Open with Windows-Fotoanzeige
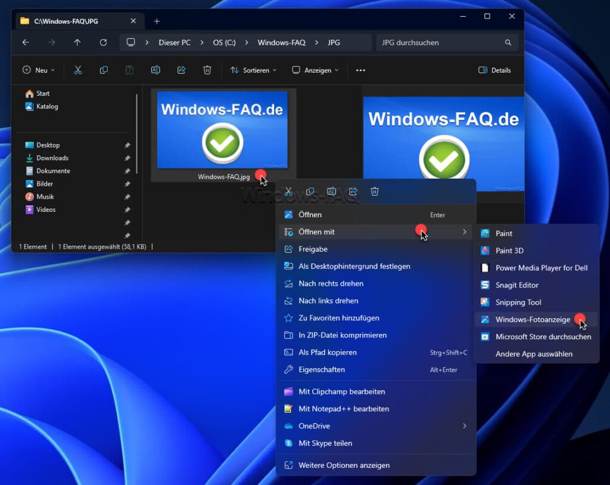 pos(537,320)
